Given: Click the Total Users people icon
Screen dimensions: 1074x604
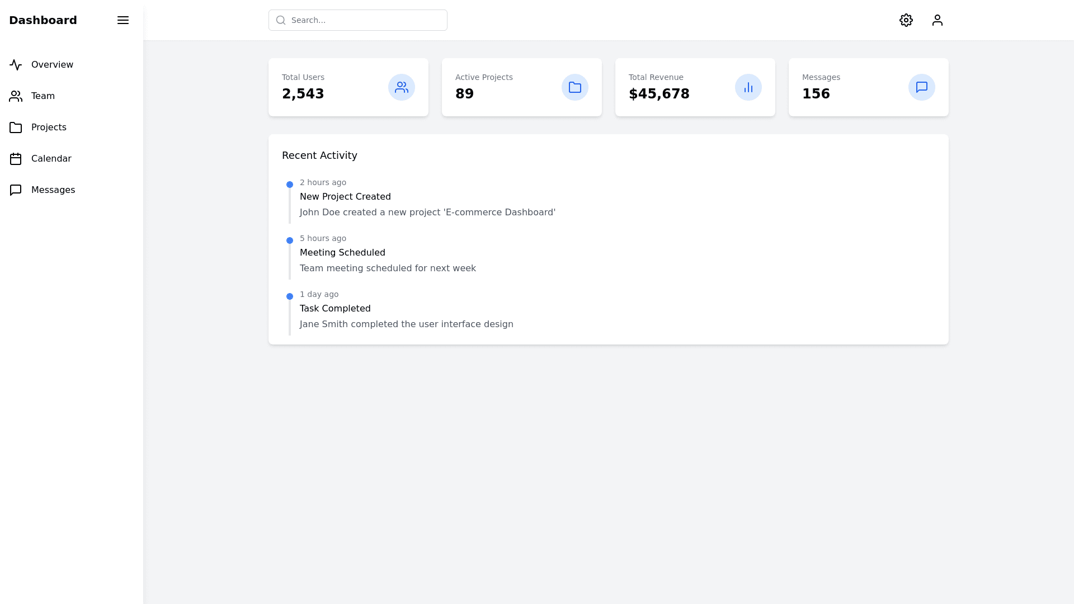Looking at the screenshot, I should pos(402,87).
